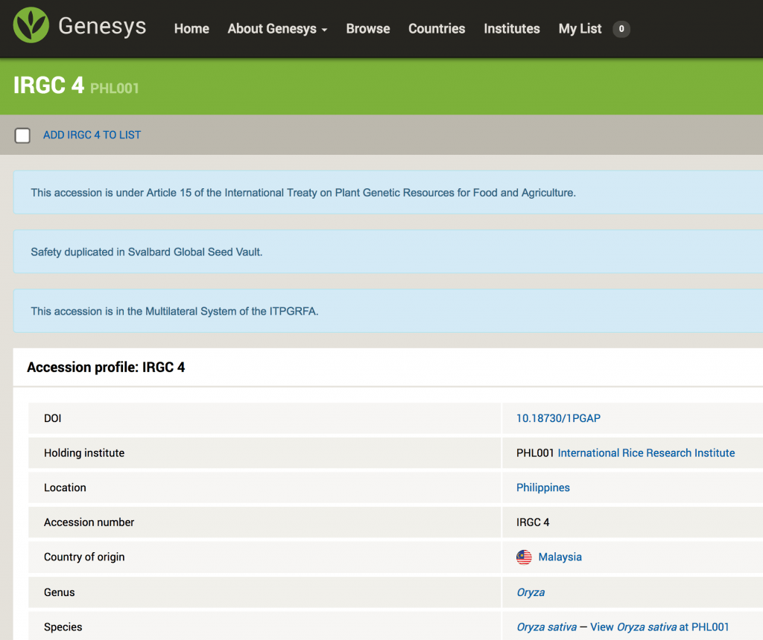Click PHL001 code beside page title
This screenshot has height=640, width=763.
(x=114, y=89)
